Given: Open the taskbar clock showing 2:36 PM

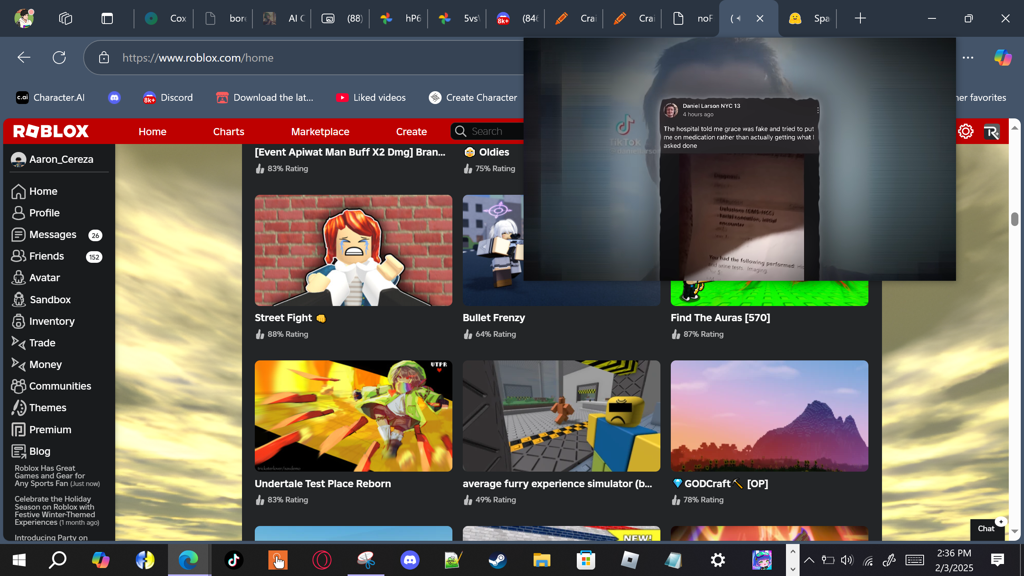Looking at the screenshot, I should (954, 560).
